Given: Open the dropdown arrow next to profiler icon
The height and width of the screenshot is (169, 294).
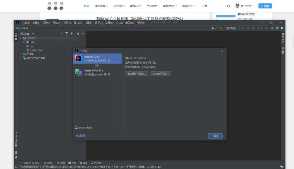Looking at the screenshot, I should pos(262,28).
